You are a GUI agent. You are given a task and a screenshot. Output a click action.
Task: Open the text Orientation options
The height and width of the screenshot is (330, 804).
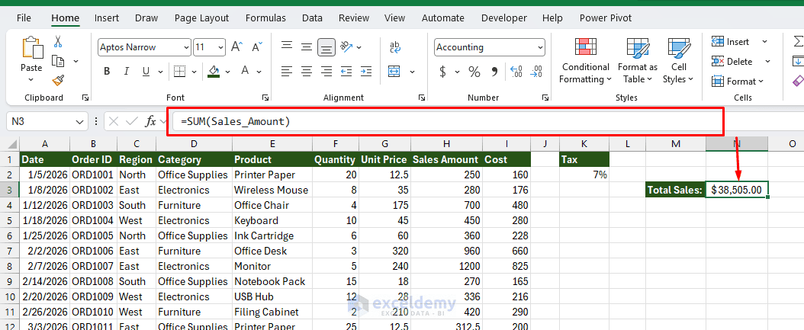point(347,46)
